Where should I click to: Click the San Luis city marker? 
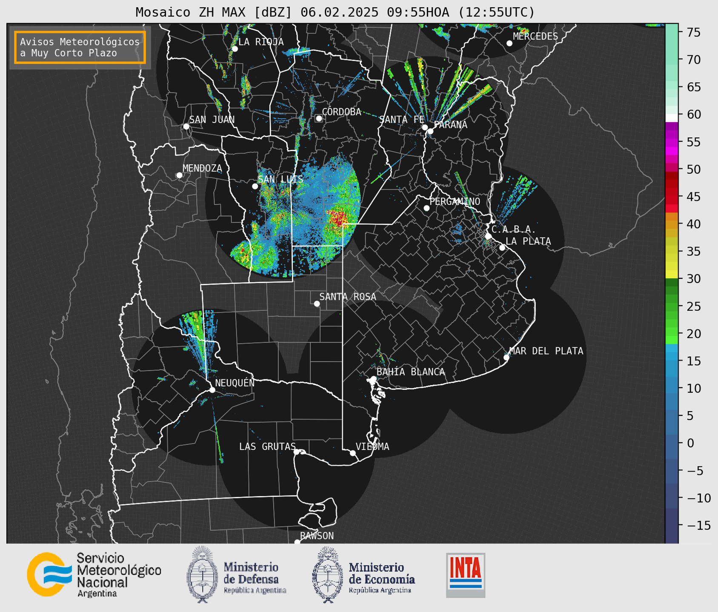255,186
